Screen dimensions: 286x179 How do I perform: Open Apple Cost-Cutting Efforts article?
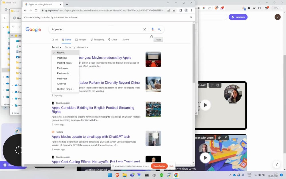point(96,162)
